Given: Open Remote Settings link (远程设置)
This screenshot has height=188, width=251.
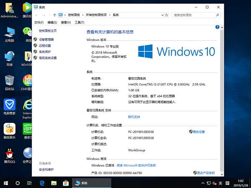Looking at the screenshot, I should [45, 46].
